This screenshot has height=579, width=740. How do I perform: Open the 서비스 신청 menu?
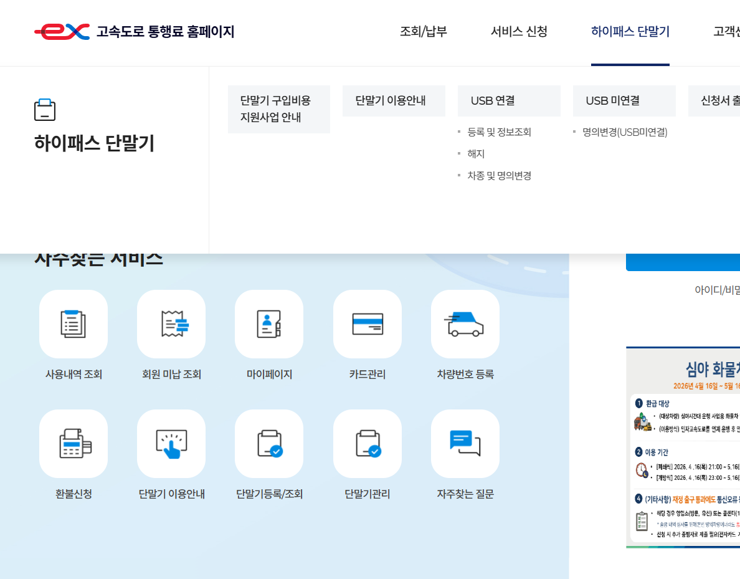(519, 32)
